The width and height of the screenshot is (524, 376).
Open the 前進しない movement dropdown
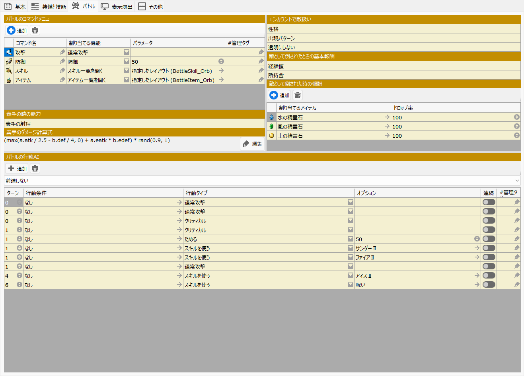(262, 181)
